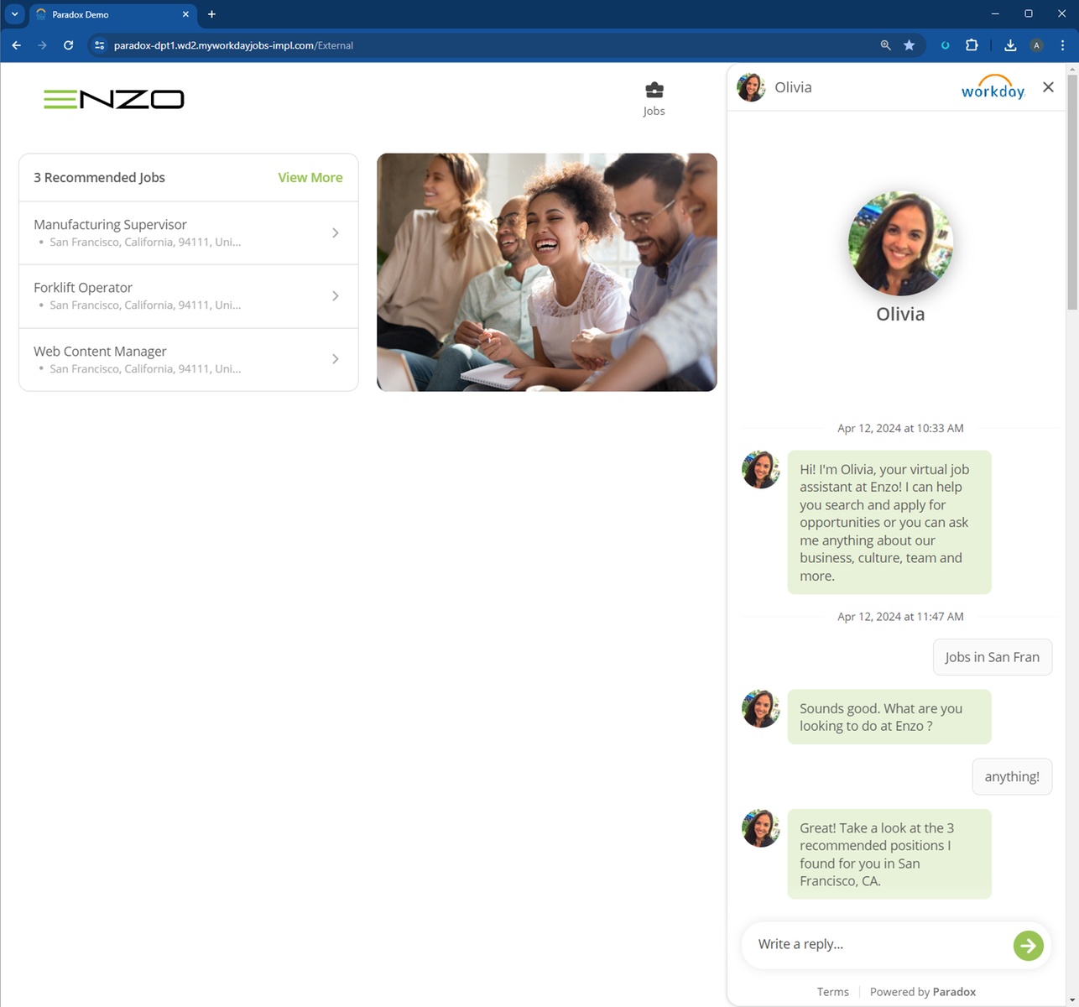
Task: Click the magnifier icon in the address bar
Action: [x=885, y=45]
